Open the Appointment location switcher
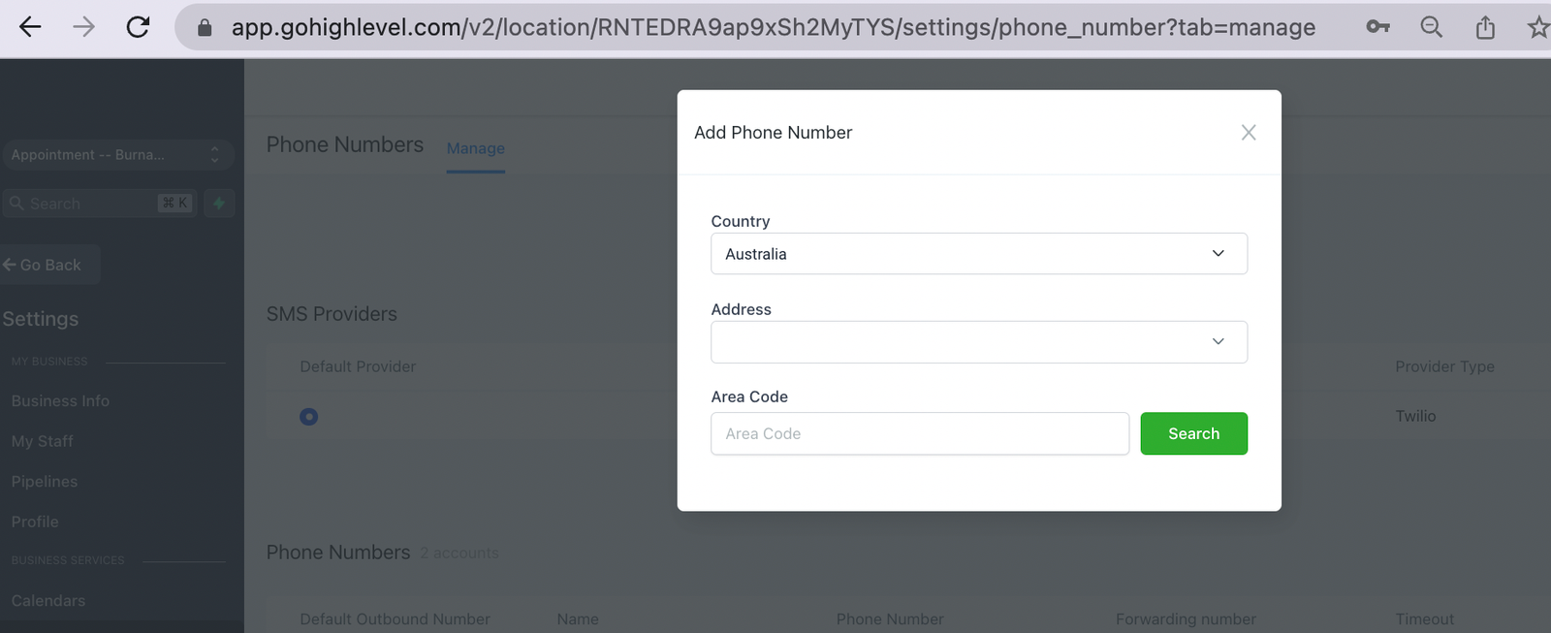 pos(116,155)
